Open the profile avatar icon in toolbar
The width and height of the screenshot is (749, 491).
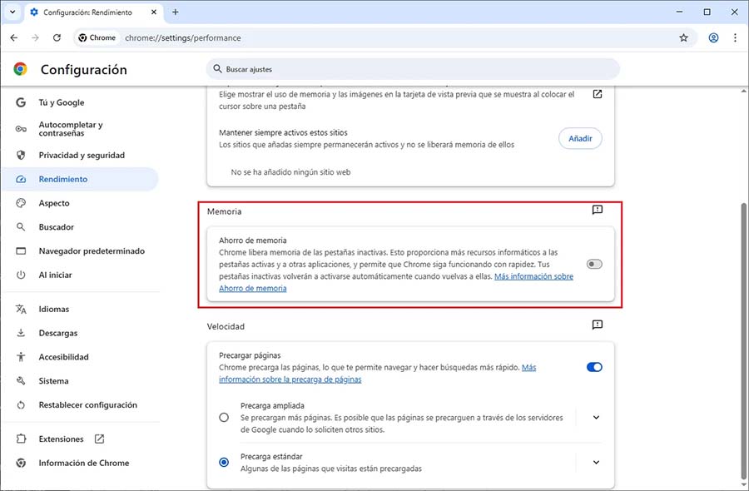[x=713, y=37]
